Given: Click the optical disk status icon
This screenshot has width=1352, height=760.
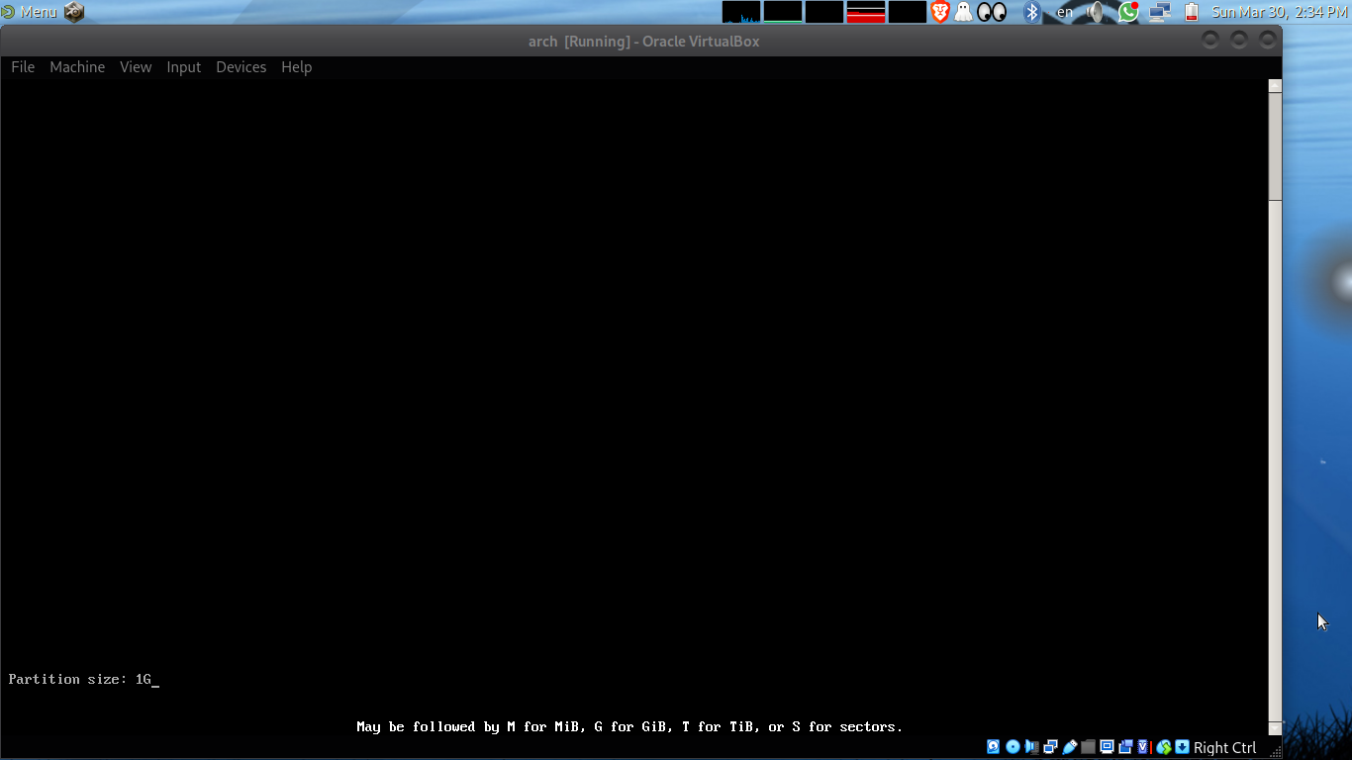Looking at the screenshot, I should [x=1013, y=747].
